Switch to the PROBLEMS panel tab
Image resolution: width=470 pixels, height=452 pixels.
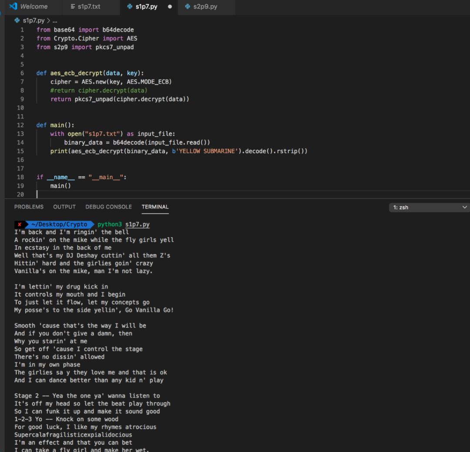coord(29,207)
